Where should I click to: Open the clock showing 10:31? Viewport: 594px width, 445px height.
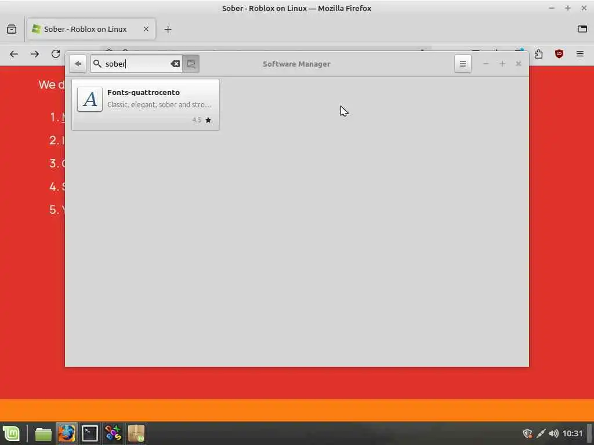click(x=573, y=433)
